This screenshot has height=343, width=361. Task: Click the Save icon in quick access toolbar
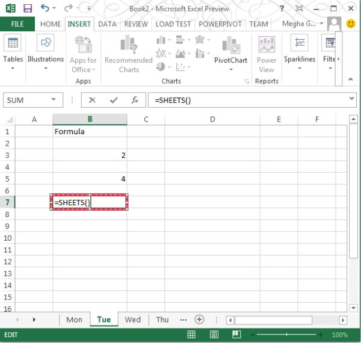tap(28, 8)
